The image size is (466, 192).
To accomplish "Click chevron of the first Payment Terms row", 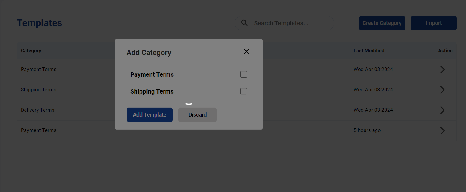I will (x=442, y=70).
